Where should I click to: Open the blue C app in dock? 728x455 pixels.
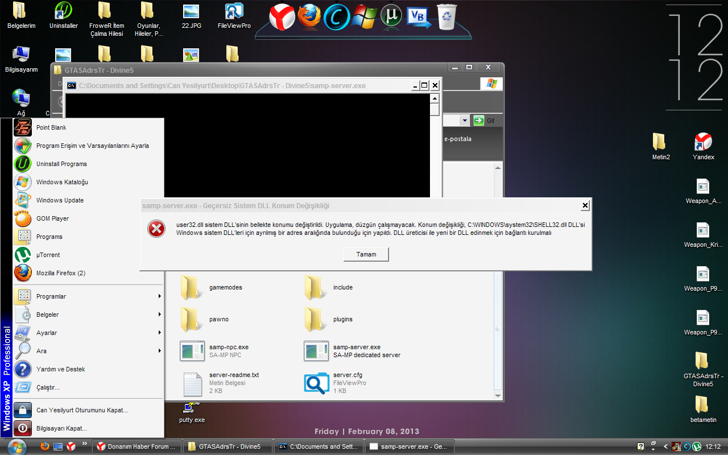pyautogui.click(x=336, y=16)
